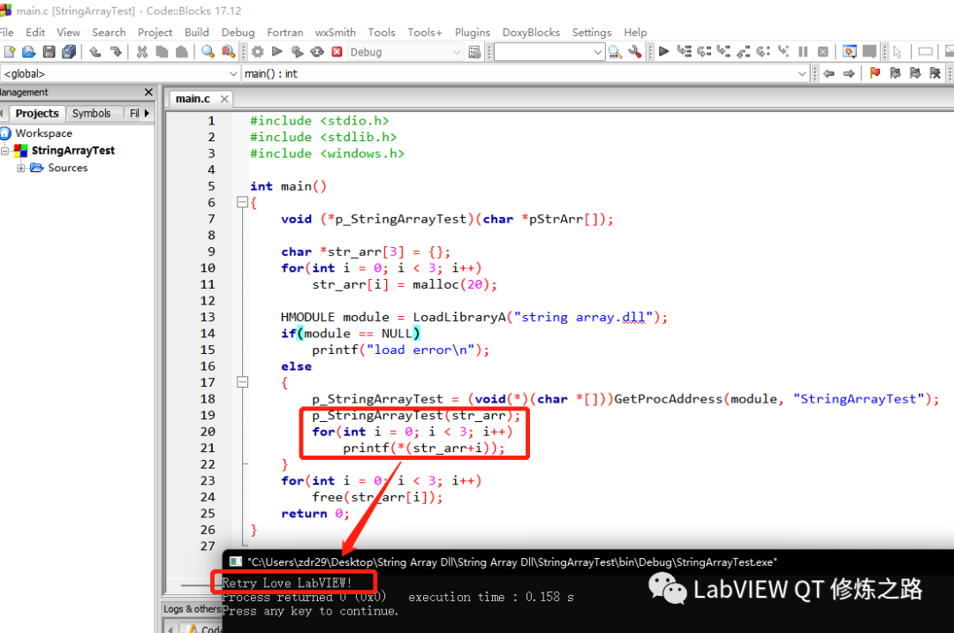The height and width of the screenshot is (633, 954).
Task: Switch to the Symbols tab
Action: click(x=91, y=113)
